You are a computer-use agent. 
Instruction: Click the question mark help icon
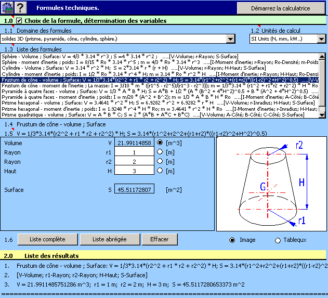tap(20, 7)
